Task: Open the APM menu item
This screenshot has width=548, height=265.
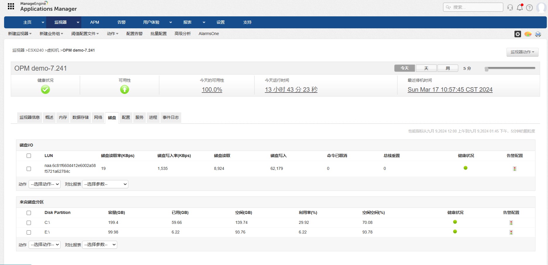Action: [94, 22]
